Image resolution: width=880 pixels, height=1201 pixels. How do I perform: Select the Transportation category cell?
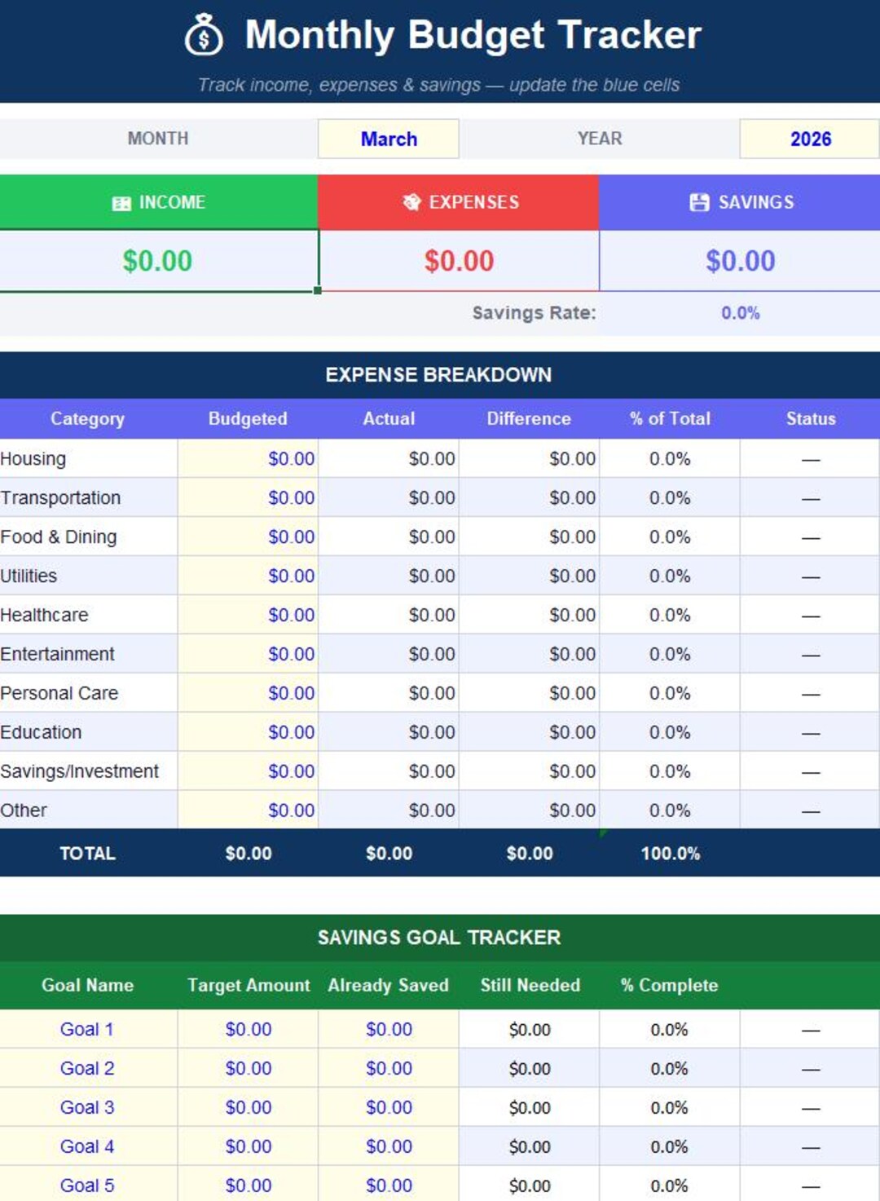pyautogui.click(x=88, y=498)
